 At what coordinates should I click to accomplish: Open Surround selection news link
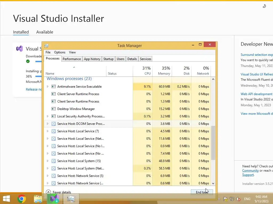tap(257, 55)
